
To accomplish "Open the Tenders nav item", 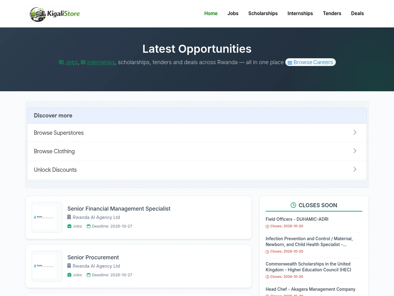I will click(x=332, y=14).
